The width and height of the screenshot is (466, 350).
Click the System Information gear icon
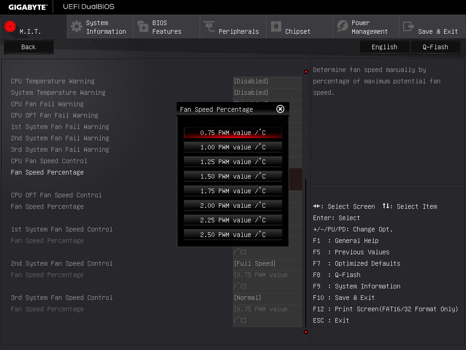point(76,26)
